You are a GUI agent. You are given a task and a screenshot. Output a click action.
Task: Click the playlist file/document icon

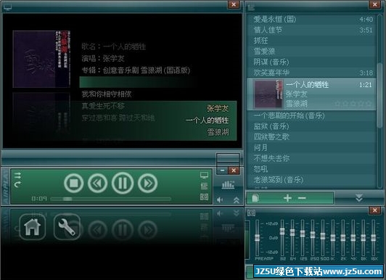pos(255,198)
